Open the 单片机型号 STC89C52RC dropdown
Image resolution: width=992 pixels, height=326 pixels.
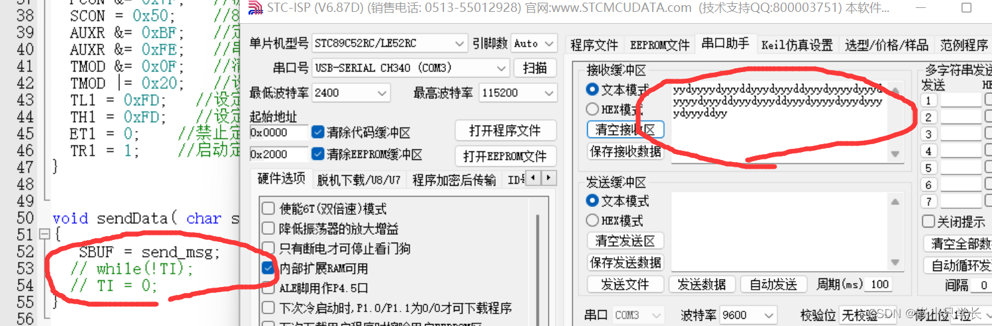[390, 44]
